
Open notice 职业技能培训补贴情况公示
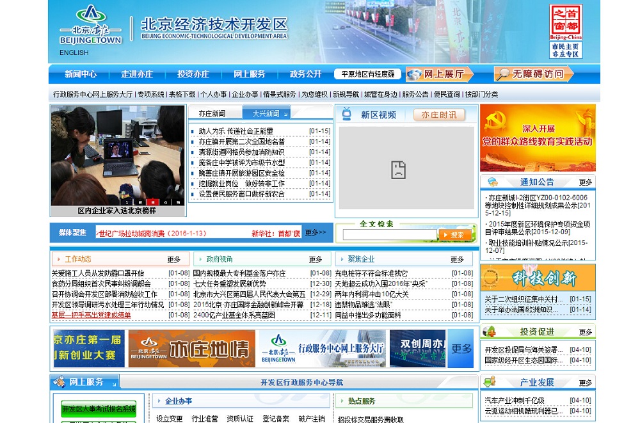(536, 246)
